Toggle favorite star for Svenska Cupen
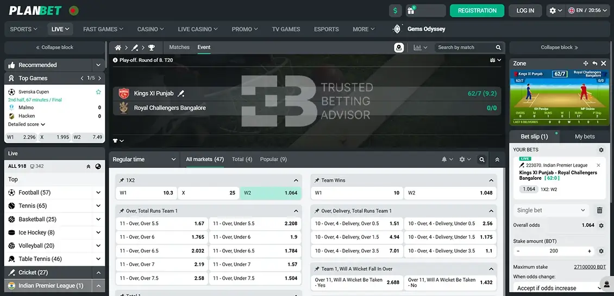Viewport: 614px width, 296px height. 98,92
